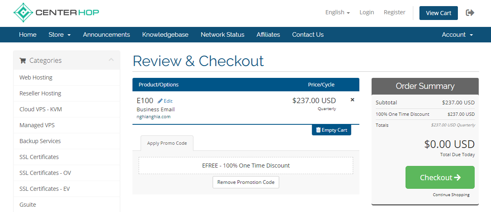Screen dimensions: 491x212
Task: Go to Contact Us
Action: coord(308,35)
